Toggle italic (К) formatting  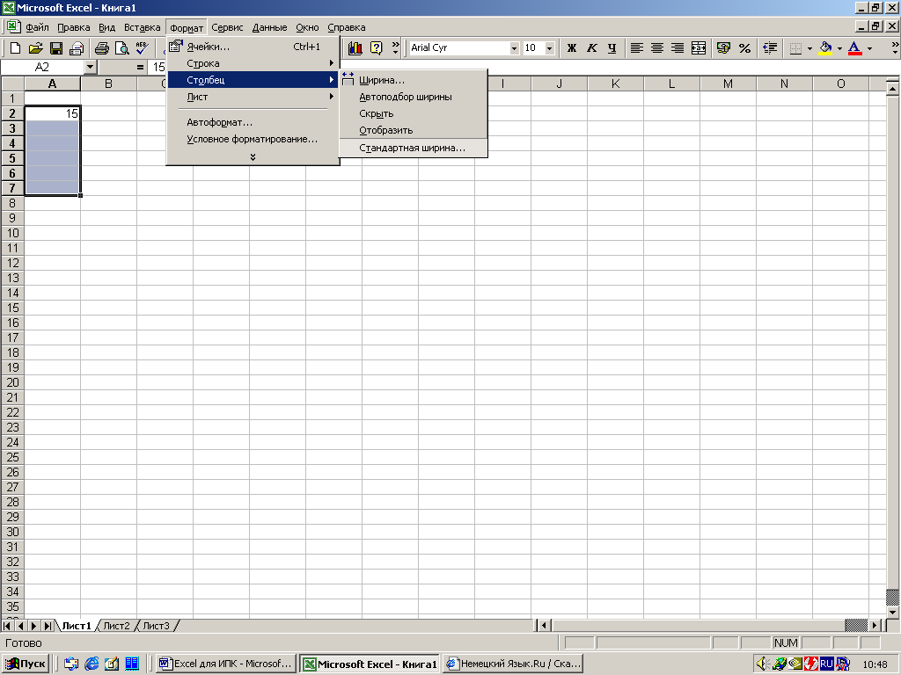[592, 48]
